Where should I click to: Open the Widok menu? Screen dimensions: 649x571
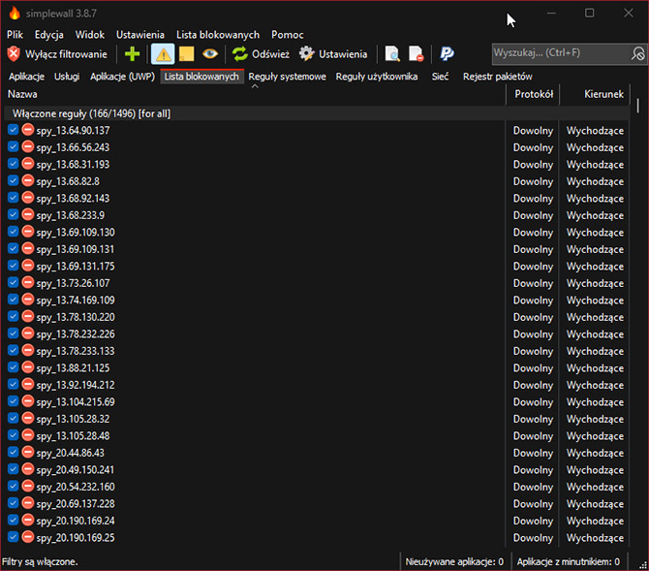90,35
